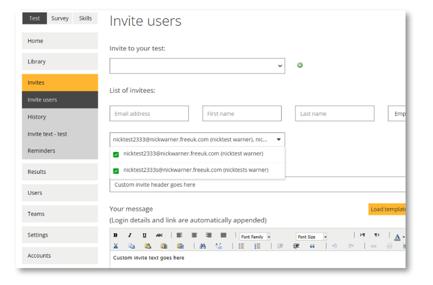Insert blockquote in message
Viewport: 433px width, 285px height.
point(312,246)
